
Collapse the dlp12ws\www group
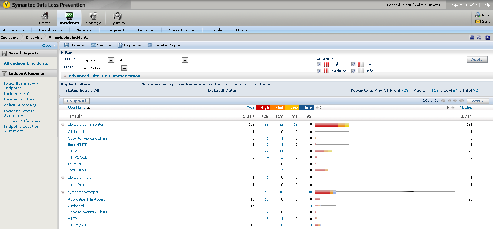(x=63, y=178)
